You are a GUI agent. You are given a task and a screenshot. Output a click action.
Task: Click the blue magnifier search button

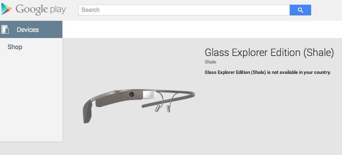pos(300,10)
